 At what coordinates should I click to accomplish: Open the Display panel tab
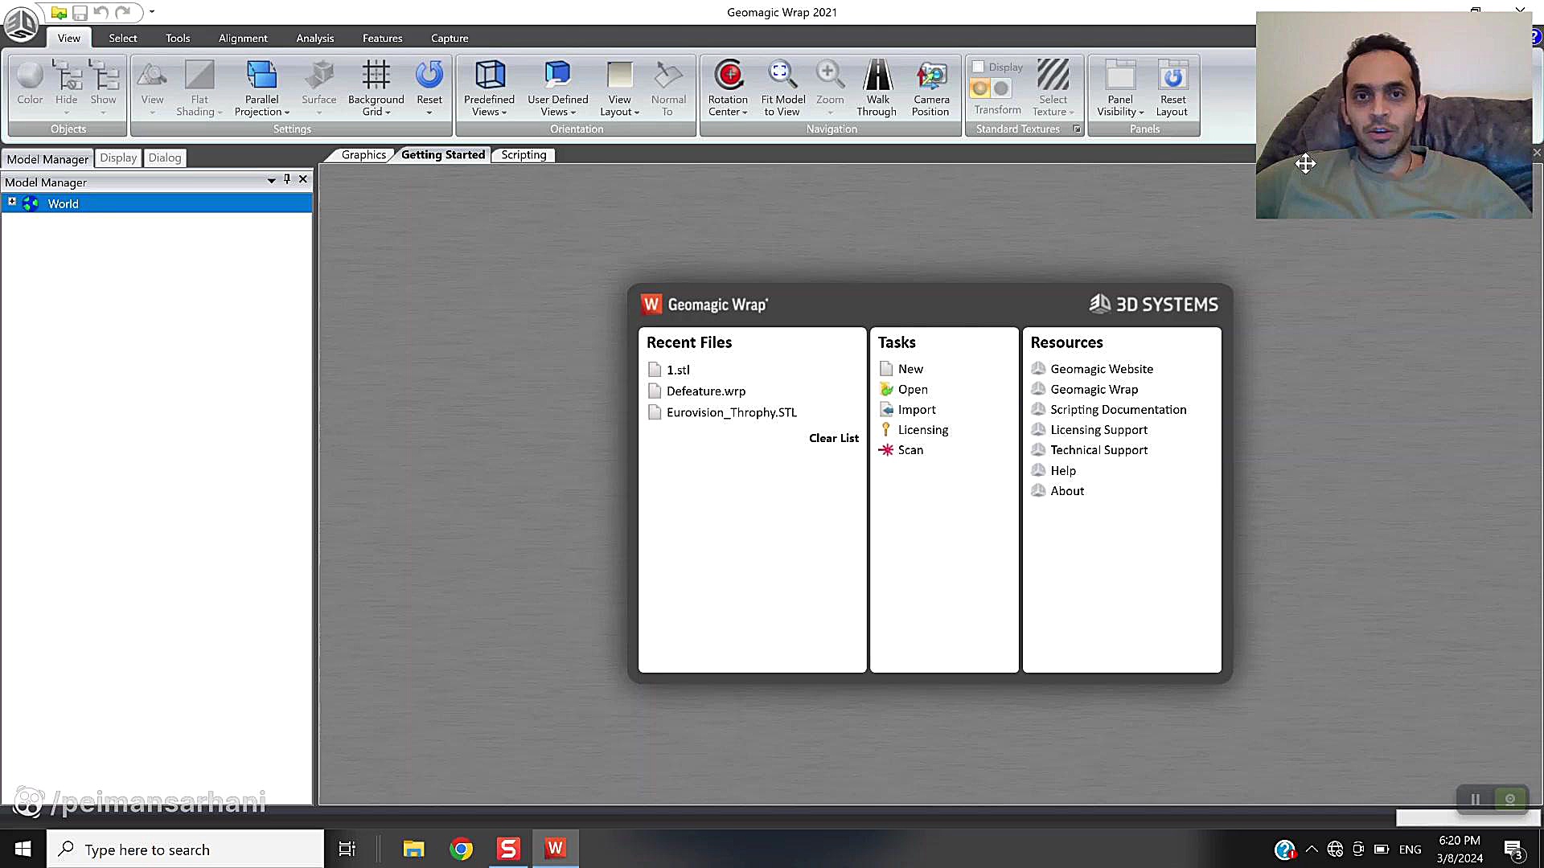pyautogui.click(x=118, y=158)
